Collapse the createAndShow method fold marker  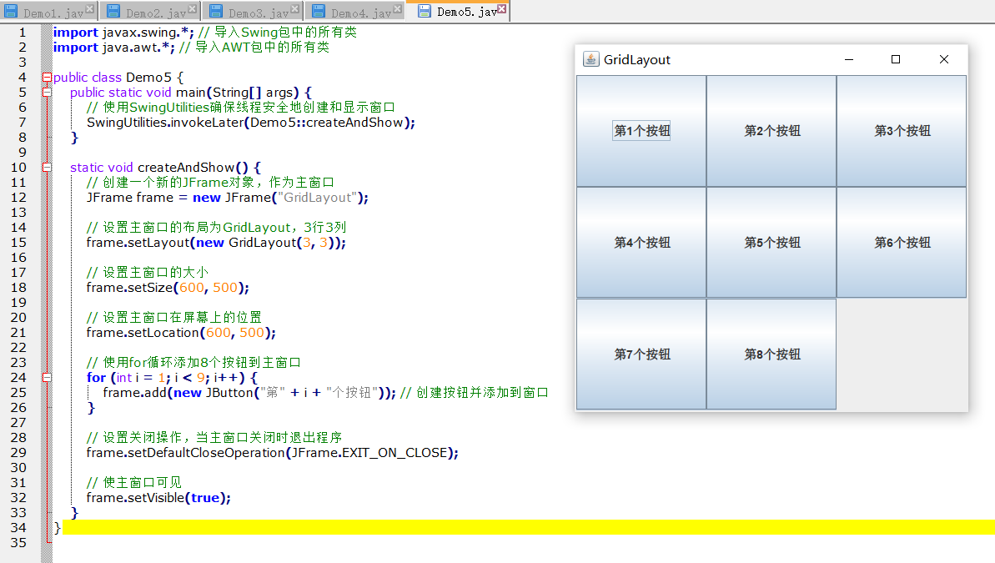(47, 168)
